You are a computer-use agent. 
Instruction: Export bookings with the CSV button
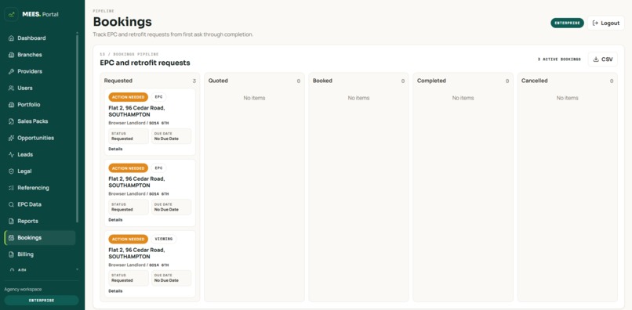click(602, 59)
